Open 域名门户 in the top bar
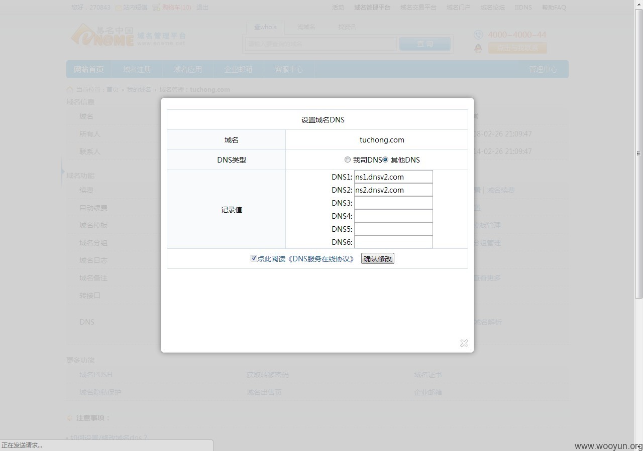 458,8
